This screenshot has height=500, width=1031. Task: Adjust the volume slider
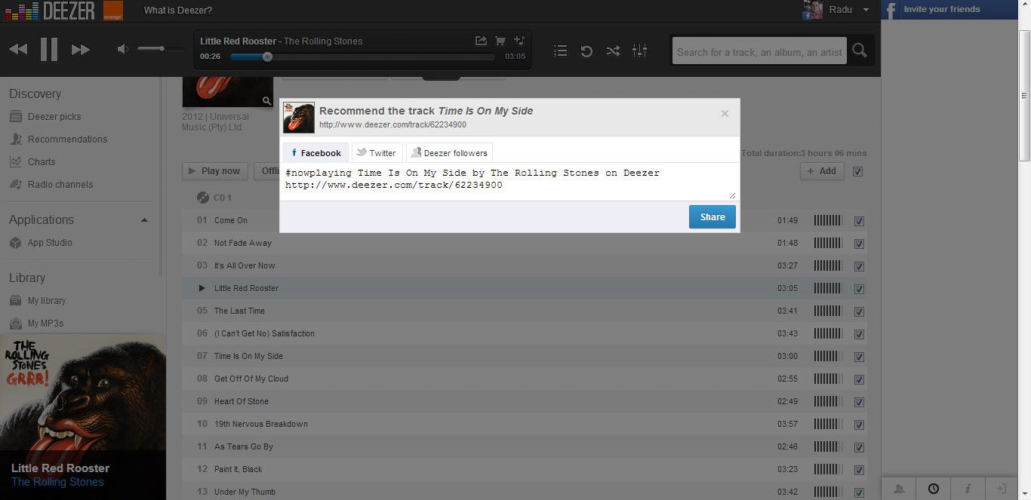(161, 49)
